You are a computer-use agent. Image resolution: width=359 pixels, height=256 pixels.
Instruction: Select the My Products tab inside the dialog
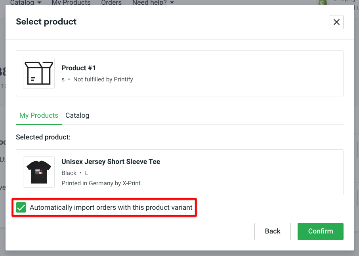[38, 115]
